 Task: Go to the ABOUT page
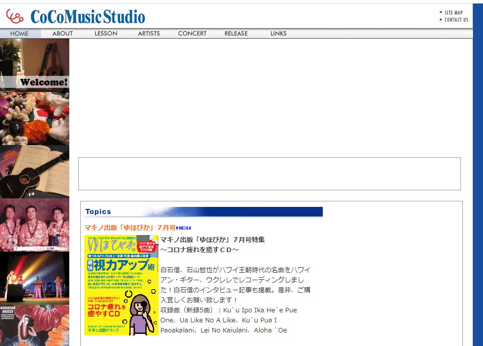[63, 34]
